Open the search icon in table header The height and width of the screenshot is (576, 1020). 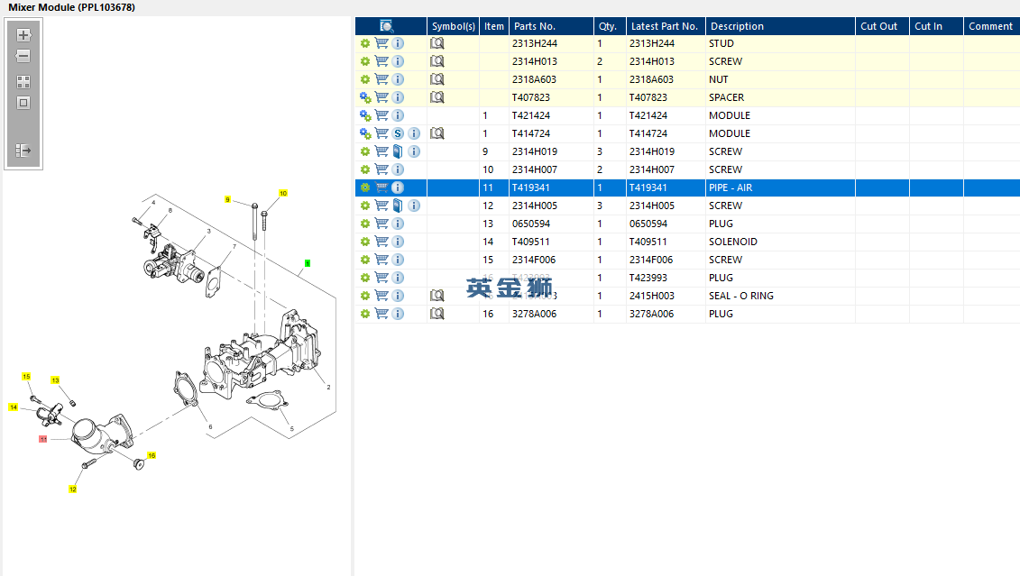point(386,26)
